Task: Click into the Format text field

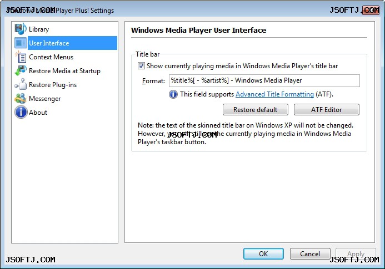Action: pos(264,80)
